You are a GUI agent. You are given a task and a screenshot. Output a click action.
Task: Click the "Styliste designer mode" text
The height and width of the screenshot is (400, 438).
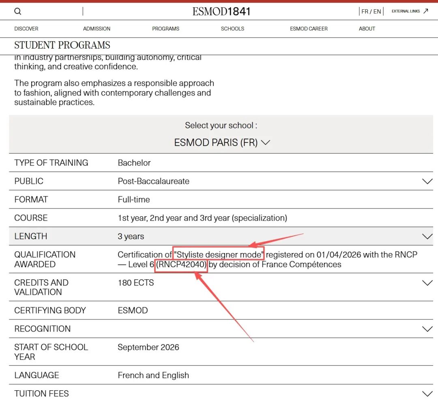[219, 255]
